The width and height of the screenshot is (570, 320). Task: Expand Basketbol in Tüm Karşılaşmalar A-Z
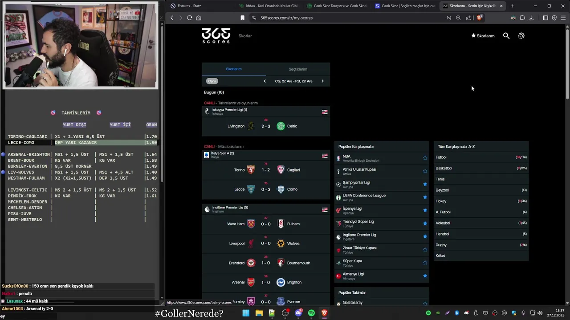481,168
